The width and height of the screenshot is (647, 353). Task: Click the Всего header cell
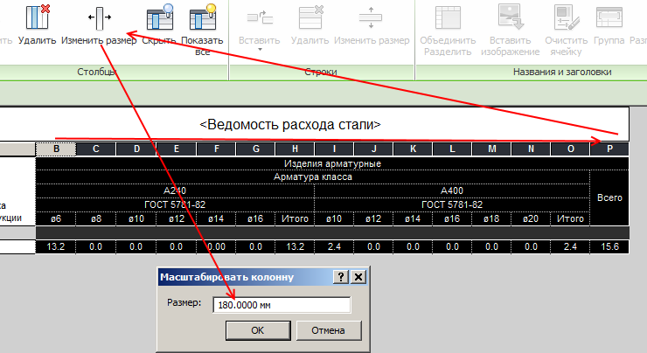609,198
